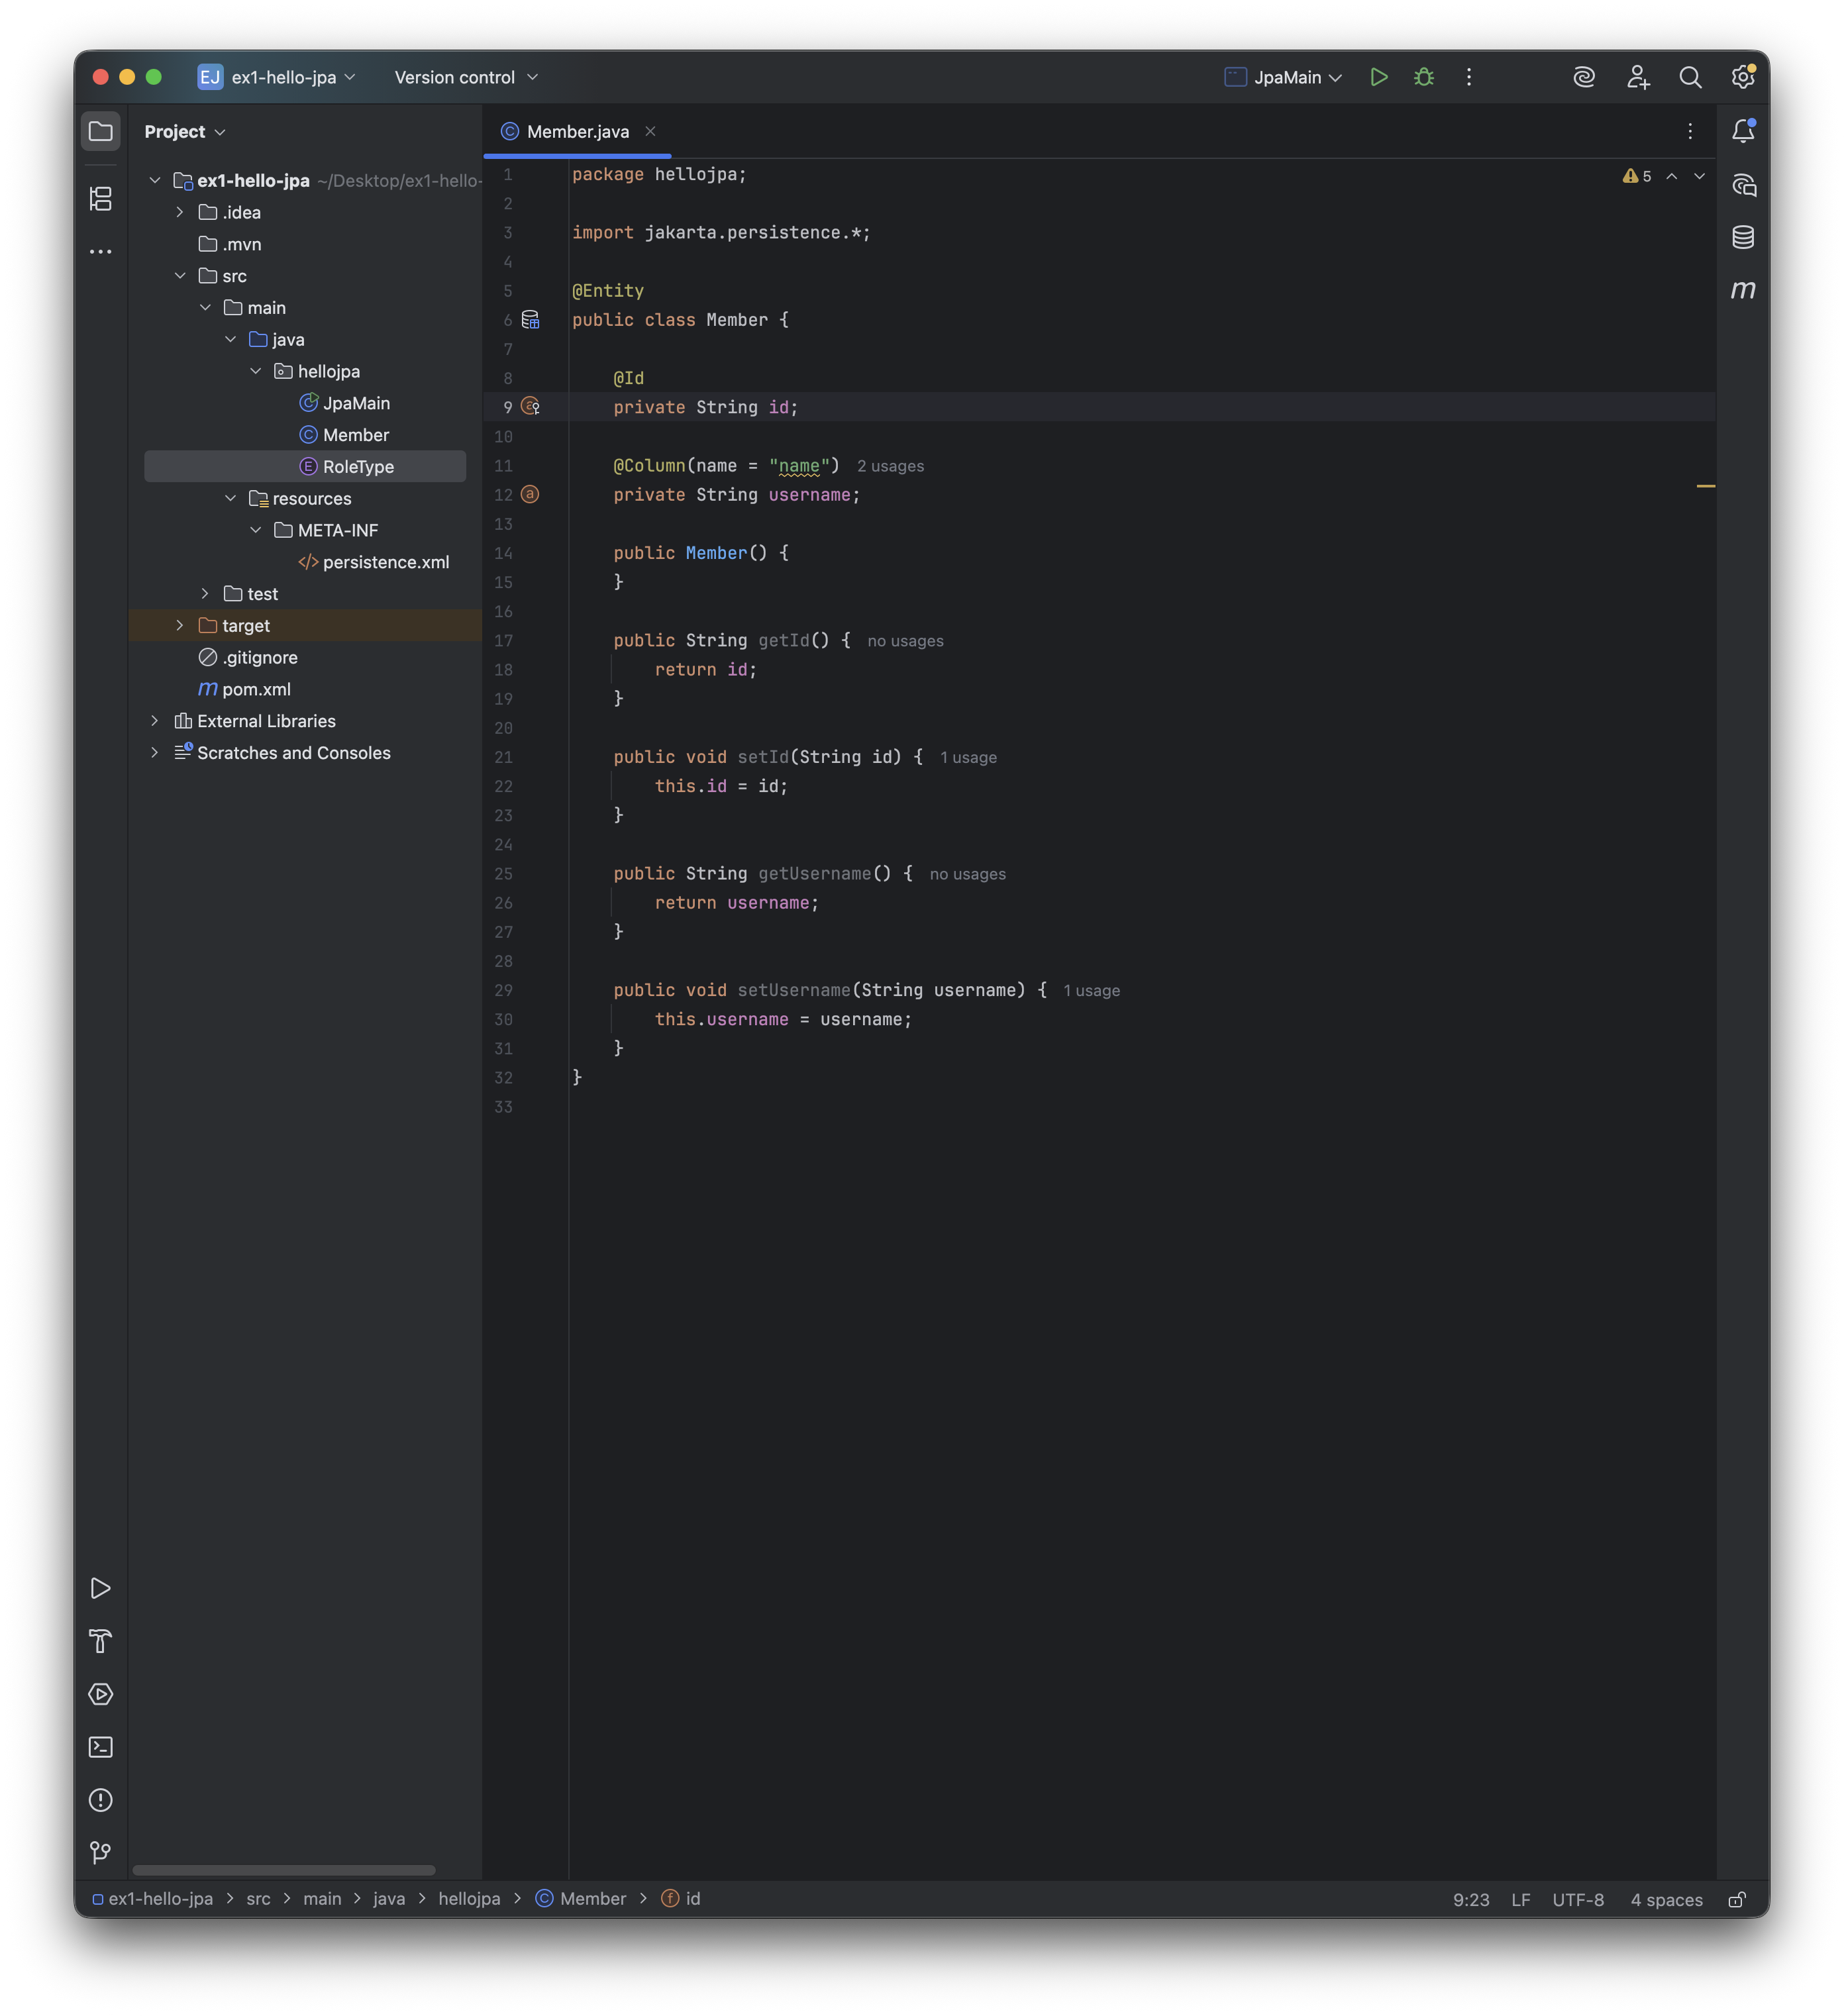Show the Problems tool window

101,1800
